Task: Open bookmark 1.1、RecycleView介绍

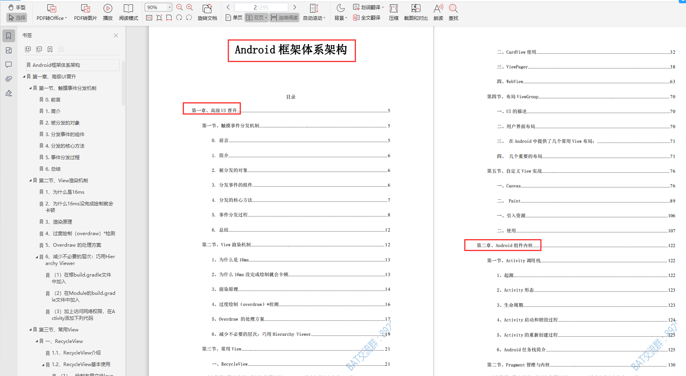Action: point(73,353)
